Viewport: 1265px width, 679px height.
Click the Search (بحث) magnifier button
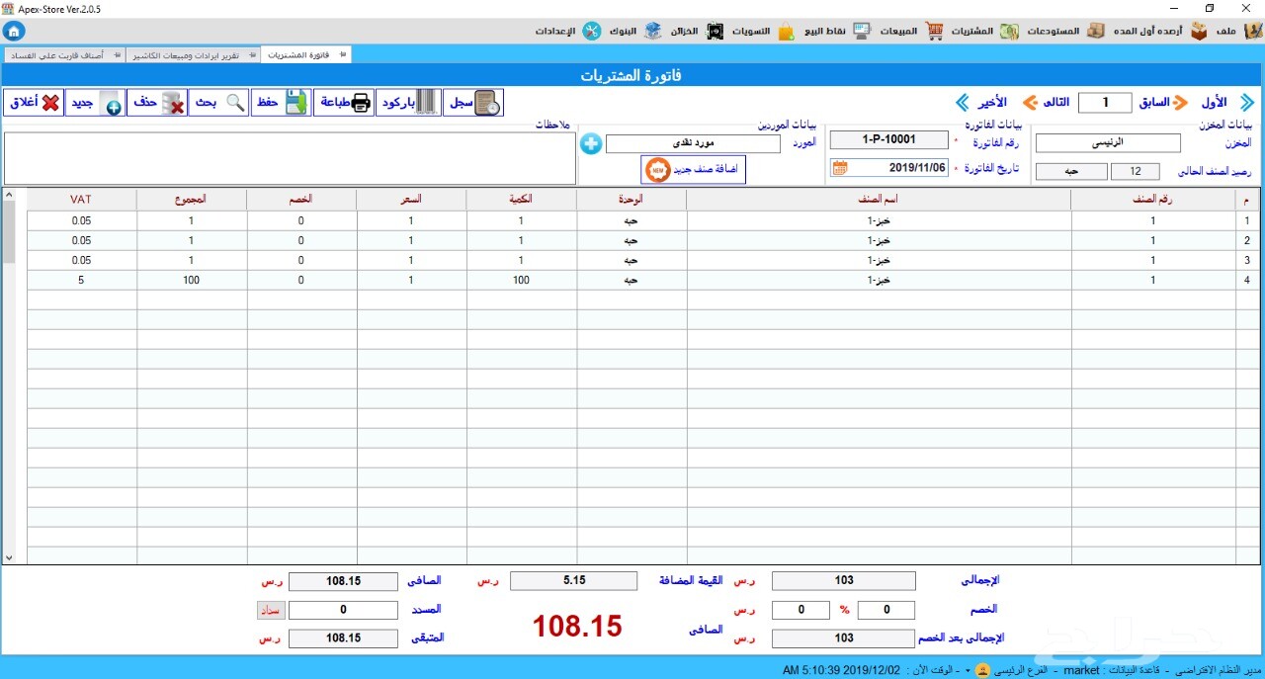coord(217,103)
